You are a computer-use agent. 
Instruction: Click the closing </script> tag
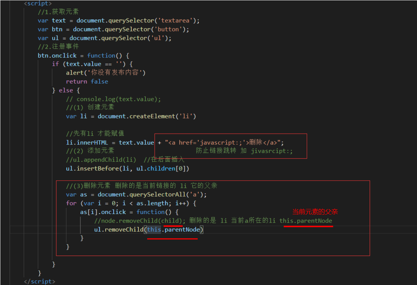pos(39,281)
